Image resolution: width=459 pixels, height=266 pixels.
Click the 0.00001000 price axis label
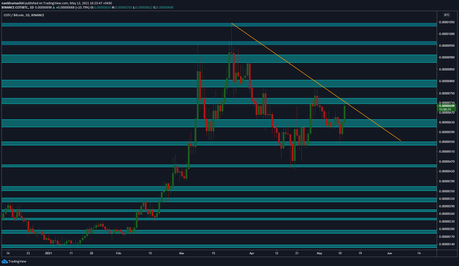click(447, 34)
